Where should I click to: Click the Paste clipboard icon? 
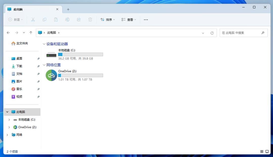point(56,19)
